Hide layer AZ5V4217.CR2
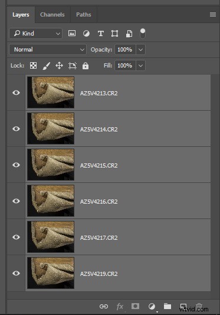This screenshot has height=315, width=220. click(16, 237)
